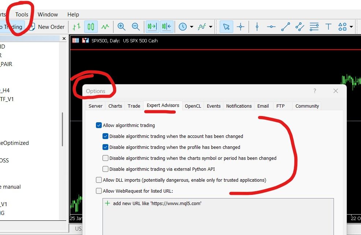Expand the timeframe dropdown arrow

tap(191, 27)
